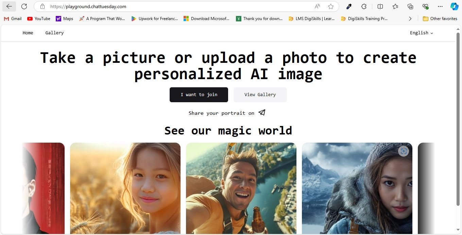Viewport: 462px width, 235px height.
Task: Refresh the current page
Action: pos(24,6)
